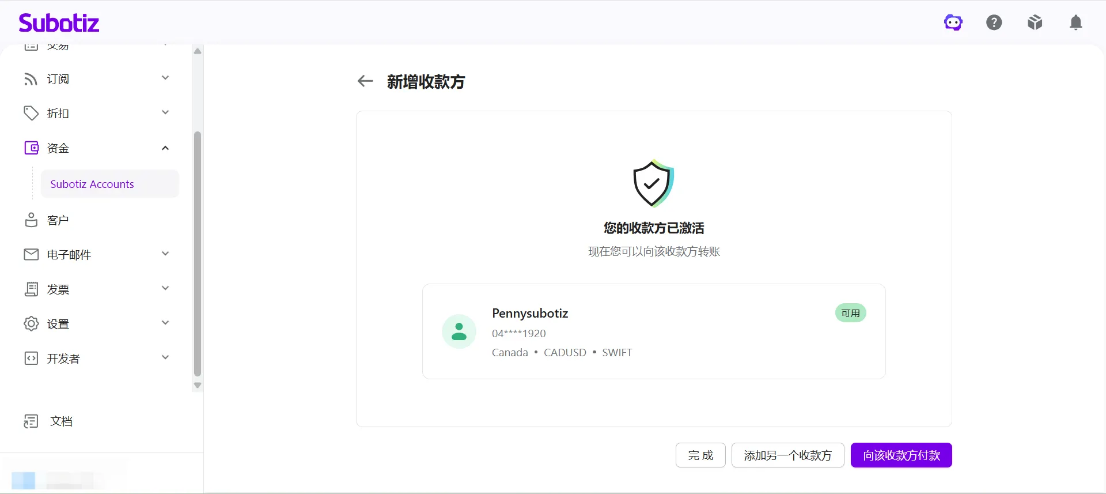Click the 订阅 feed icon
Viewport: 1106px width, 494px height.
coord(31,79)
